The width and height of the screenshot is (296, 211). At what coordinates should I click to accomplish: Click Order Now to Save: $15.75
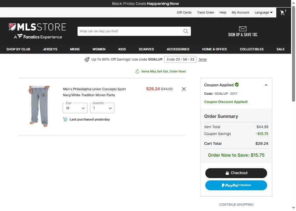pos(236,155)
